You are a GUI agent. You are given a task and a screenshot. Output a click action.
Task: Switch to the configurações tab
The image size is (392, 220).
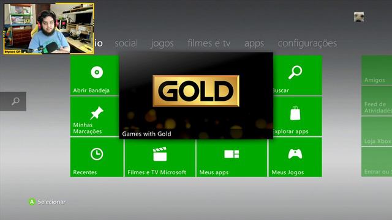click(307, 43)
